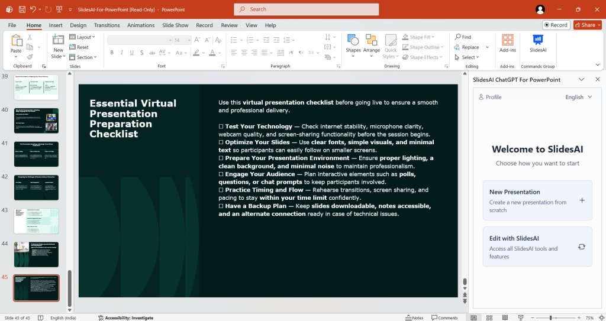Switch to the Slide Show tab

tap(175, 25)
